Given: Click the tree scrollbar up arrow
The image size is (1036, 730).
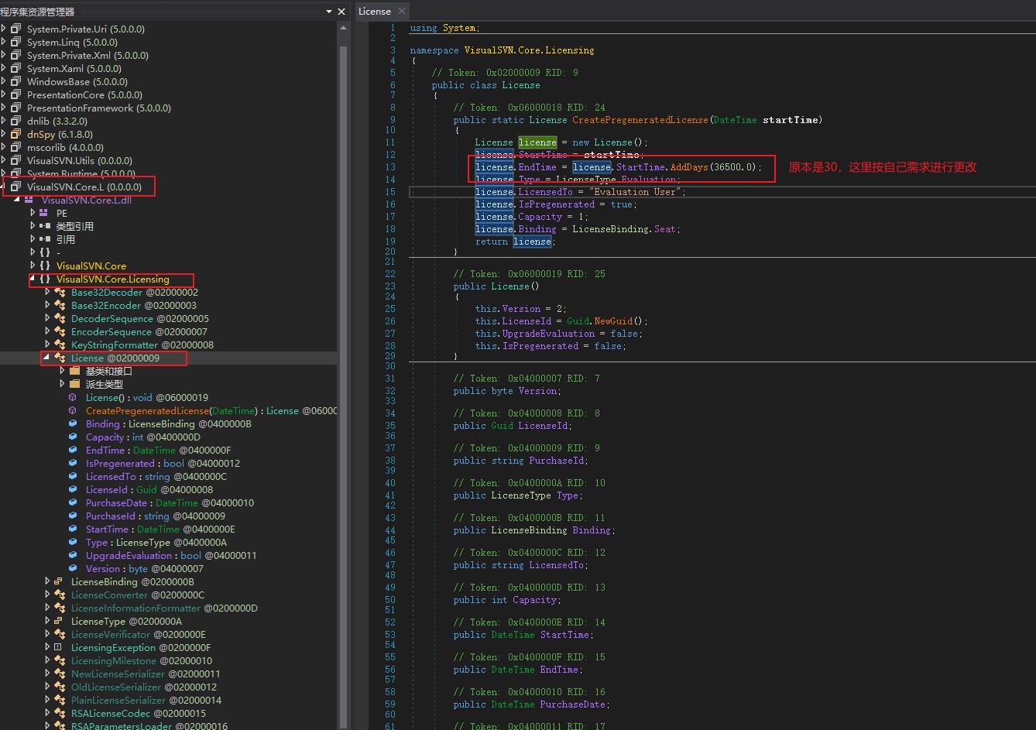Looking at the screenshot, I should 344,29.
